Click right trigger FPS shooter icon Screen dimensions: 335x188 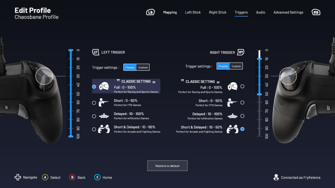tap(232, 103)
